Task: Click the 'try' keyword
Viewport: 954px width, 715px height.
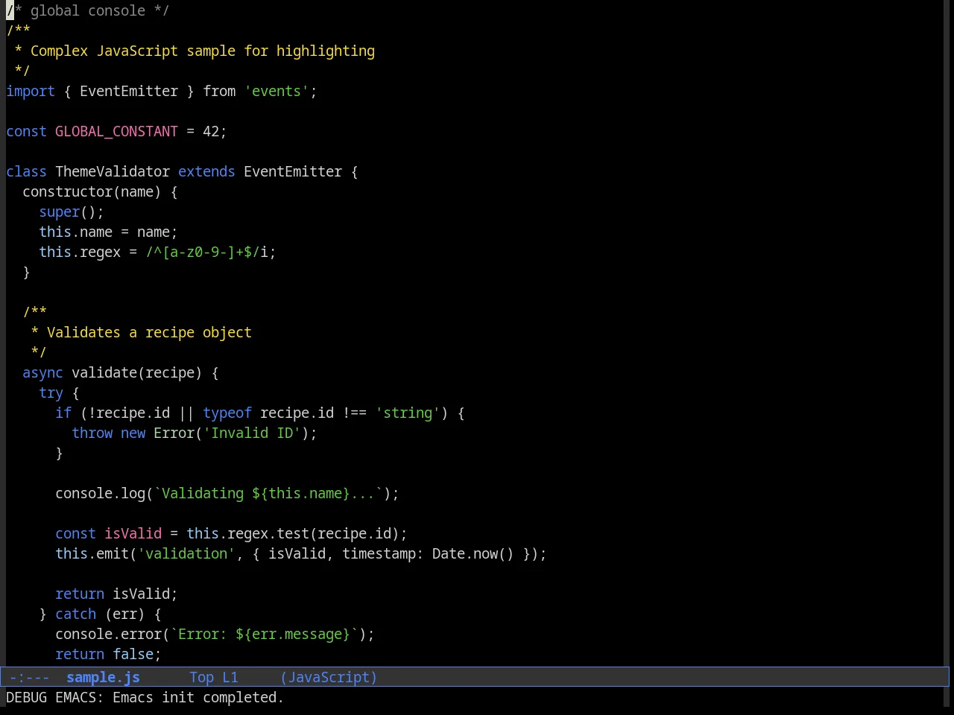Action: (x=51, y=393)
